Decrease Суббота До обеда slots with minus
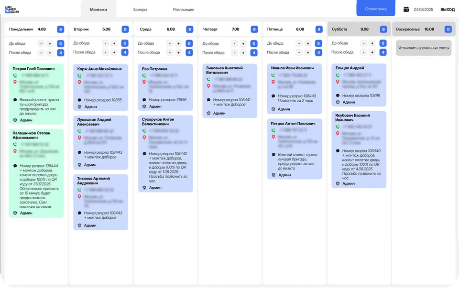This screenshot has width=459, height=288. [x=363, y=43]
